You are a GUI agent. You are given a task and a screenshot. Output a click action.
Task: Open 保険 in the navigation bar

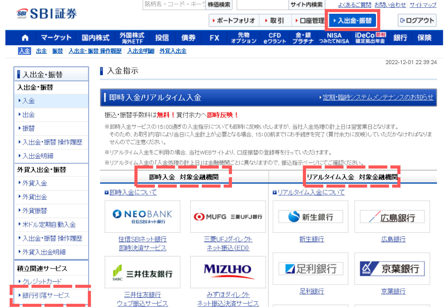[x=424, y=38]
